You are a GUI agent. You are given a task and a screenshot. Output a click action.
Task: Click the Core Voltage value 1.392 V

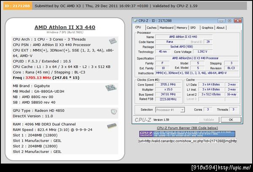203,52
